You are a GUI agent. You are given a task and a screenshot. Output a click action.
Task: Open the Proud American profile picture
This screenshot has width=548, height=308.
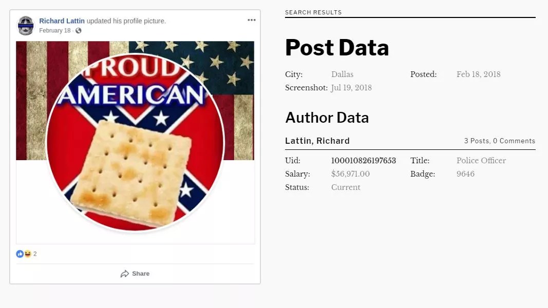click(x=135, y=142)
